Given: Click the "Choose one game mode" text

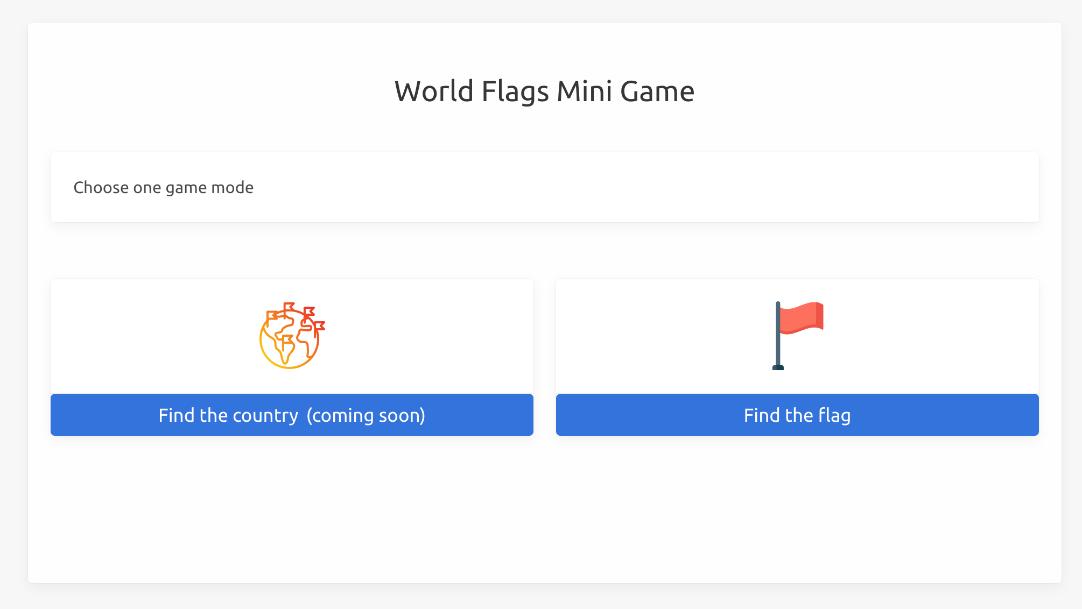Looking at the screenshot, I should (x=163, y=187).
